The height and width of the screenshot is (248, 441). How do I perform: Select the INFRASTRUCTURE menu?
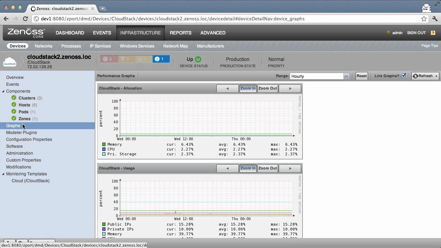click(141, 33)
